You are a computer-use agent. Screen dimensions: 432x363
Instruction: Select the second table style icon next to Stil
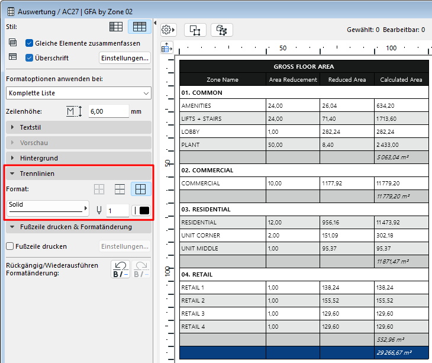140,27
